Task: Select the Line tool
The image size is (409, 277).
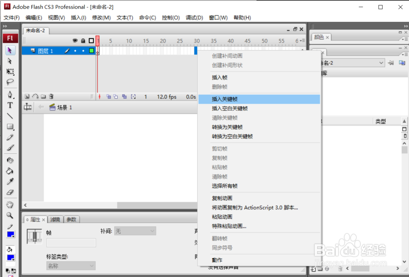Action: point(10,116)
